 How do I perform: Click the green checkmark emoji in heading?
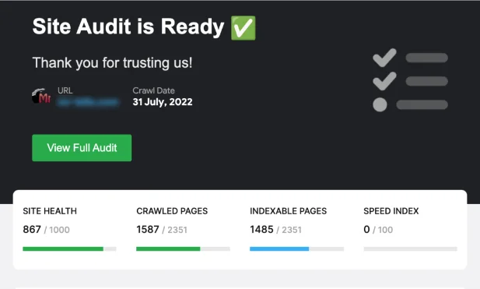243,28
